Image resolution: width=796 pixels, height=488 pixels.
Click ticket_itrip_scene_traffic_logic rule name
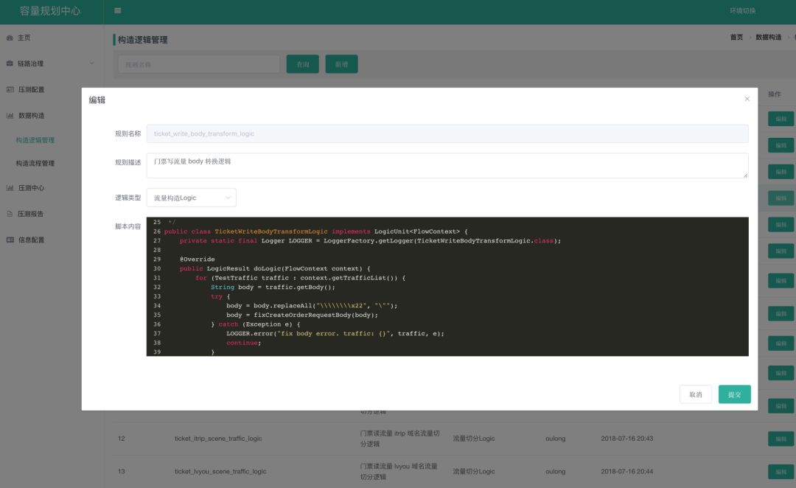click(x=218, y=438)
